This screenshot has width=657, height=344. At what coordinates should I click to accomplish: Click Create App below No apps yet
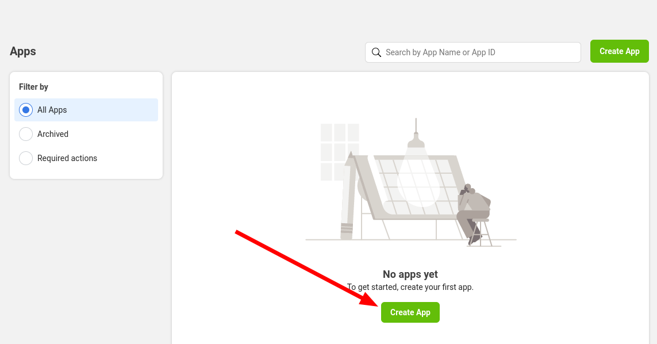410,312
